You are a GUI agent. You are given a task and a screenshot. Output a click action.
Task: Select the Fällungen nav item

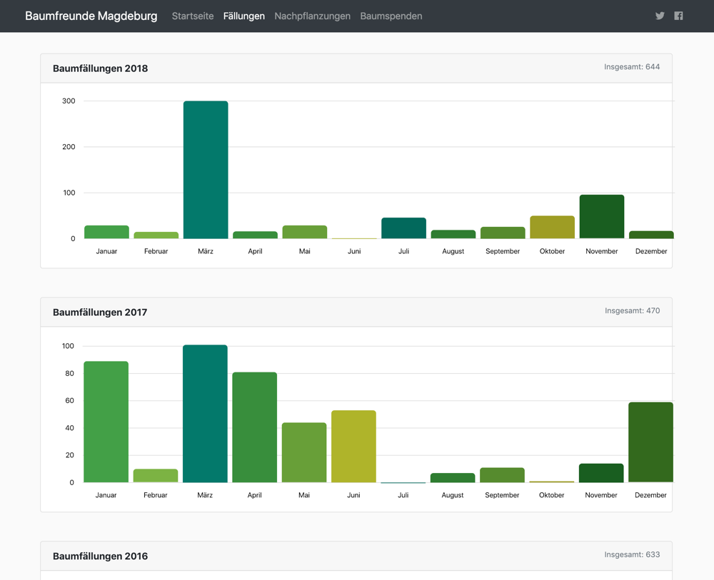pos(243,16)
